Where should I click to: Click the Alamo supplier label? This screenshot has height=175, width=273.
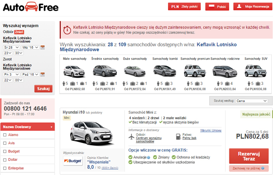[x=13, y=135]
